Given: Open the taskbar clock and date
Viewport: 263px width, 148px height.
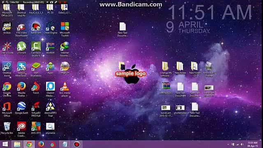Looking at the screenshot, I should pos(252,144).
